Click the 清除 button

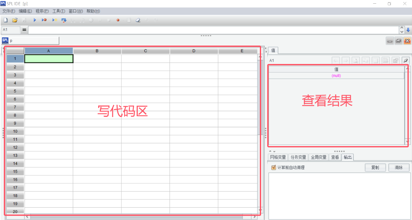[x=399, y=167]
